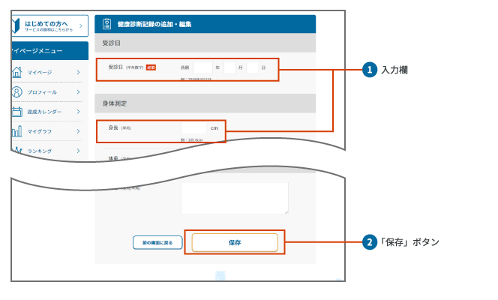The image size is (498, 300).
Task: Open the 達成カレンダー menu item
Action: tap(44, 112)
